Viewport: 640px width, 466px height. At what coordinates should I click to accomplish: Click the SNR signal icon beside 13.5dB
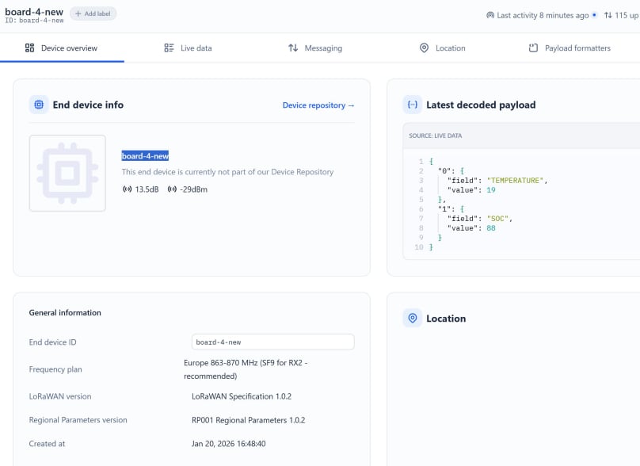pos(127,189)
